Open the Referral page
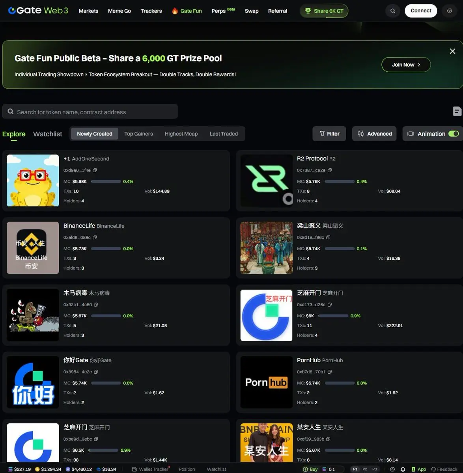Screen dimensions: 463x473 point(278,11)
